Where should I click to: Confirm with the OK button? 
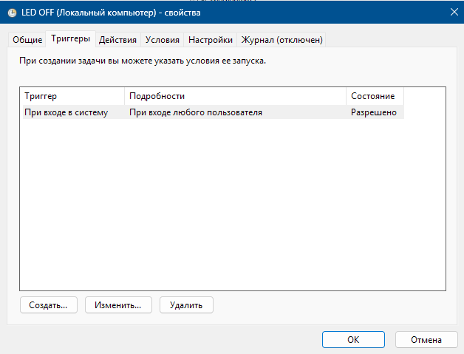(353, 339)
